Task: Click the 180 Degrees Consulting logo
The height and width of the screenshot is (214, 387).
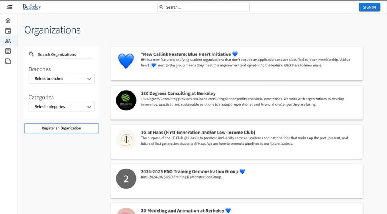Action: pos(126,100)
